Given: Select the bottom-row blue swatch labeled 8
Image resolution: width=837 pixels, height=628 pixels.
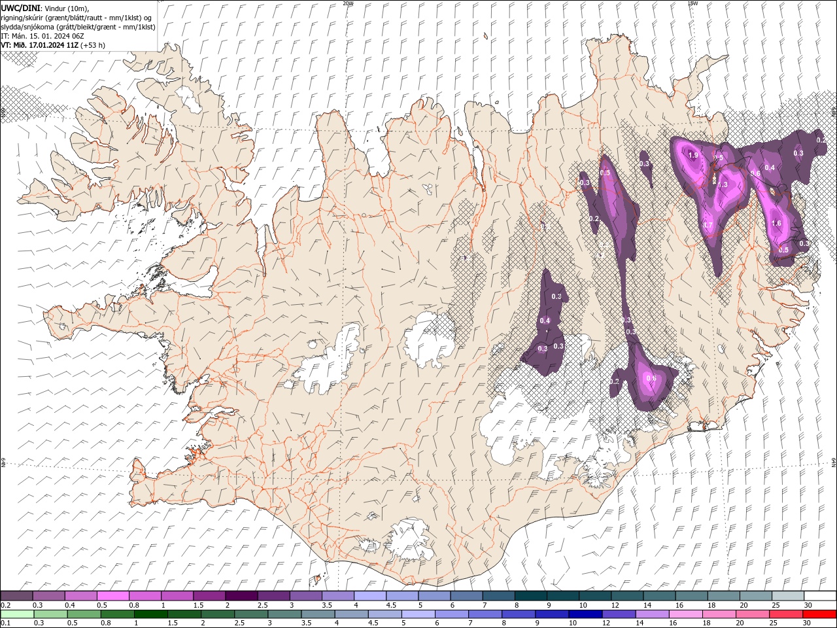Looking at the screenshot, I should [518, 614].
